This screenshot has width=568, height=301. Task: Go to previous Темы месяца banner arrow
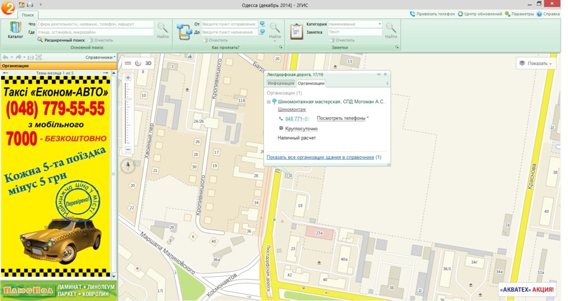pyautogui.click(x=5, y=73)
